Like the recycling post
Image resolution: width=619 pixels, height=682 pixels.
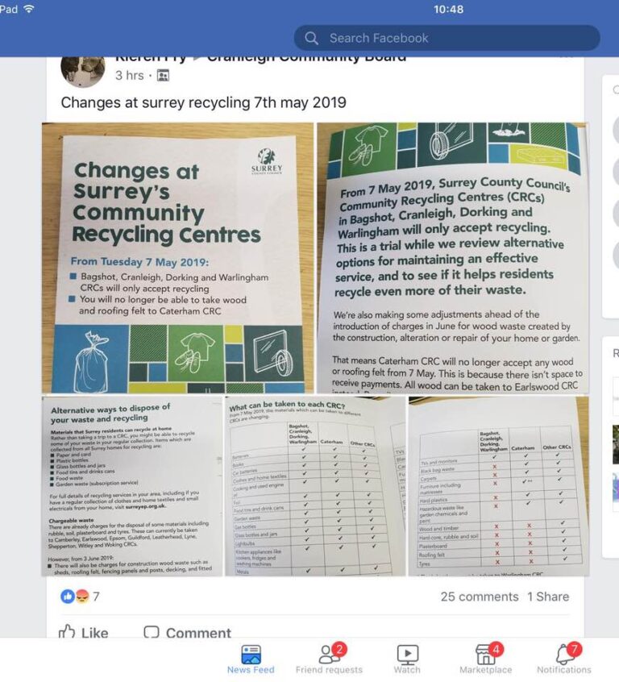(x=84, y=632)
